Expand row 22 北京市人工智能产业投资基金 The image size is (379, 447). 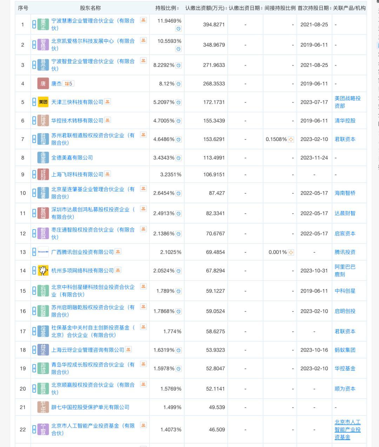click(x=34, y=429)
